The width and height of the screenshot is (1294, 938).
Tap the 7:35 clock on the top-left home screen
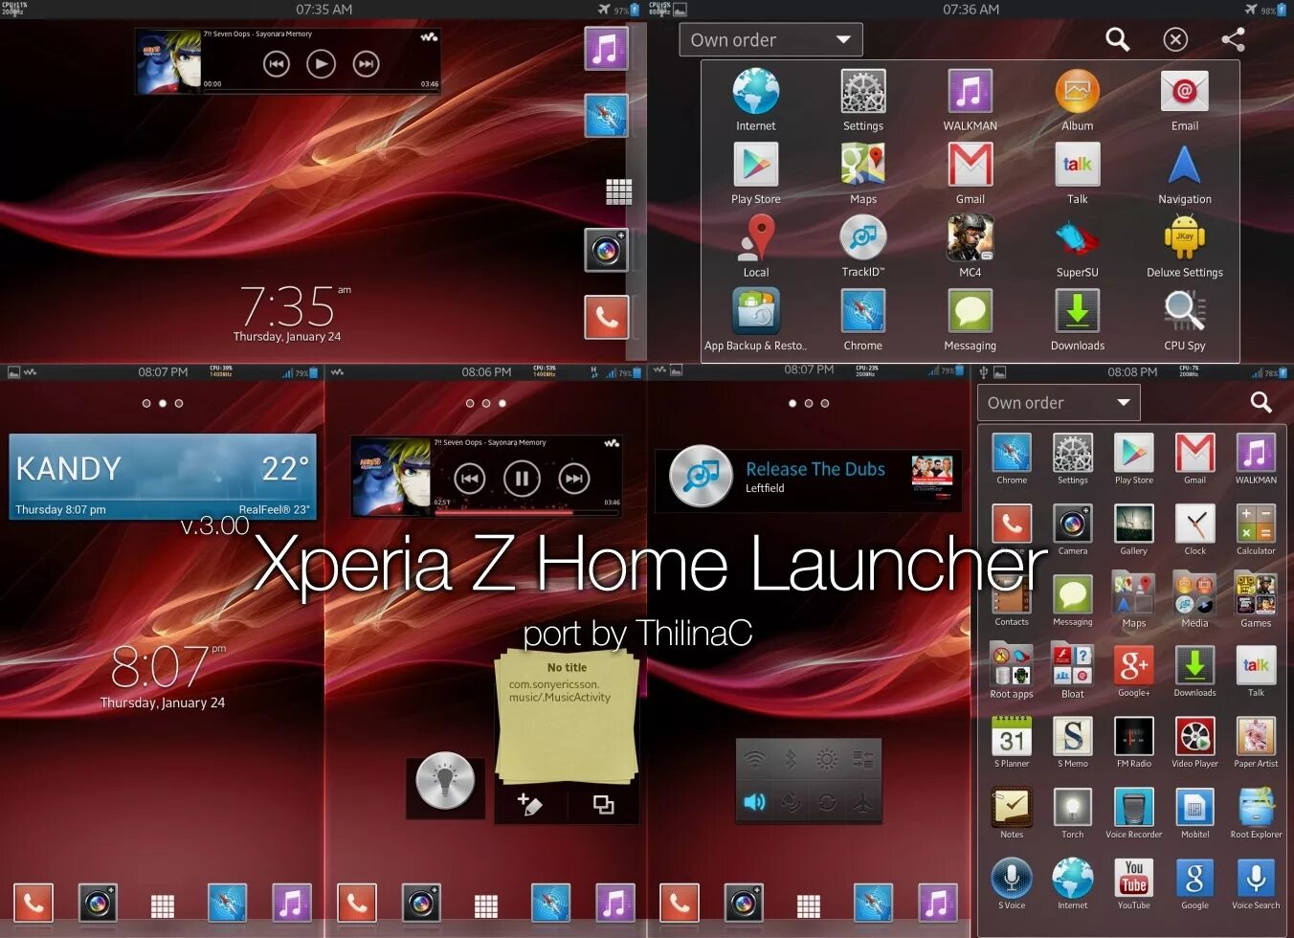pos(289,313)
